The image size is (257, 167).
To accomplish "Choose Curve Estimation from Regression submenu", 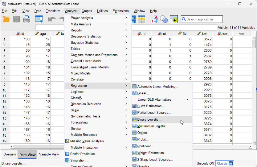I will pos(151,106).
